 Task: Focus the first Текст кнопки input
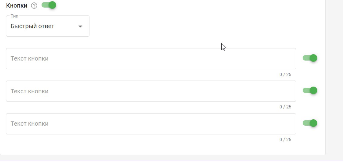(x=151, y=59)
